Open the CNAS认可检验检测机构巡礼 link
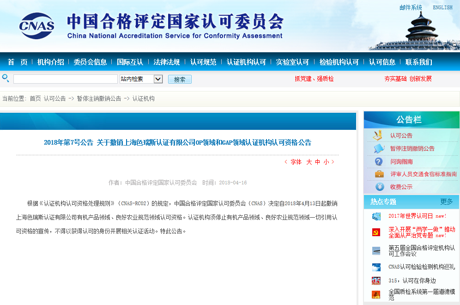 422,267
